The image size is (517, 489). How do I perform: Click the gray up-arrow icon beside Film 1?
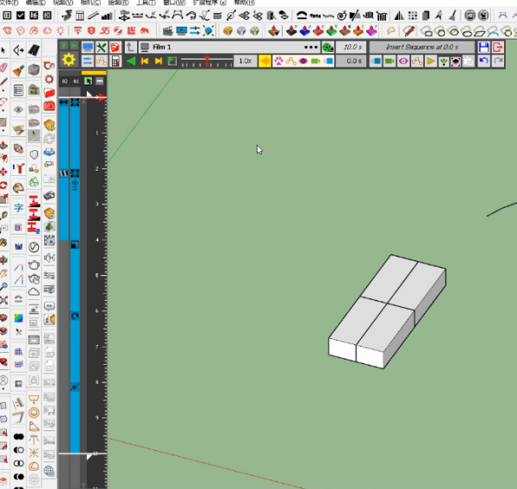(x=130, y=47)
